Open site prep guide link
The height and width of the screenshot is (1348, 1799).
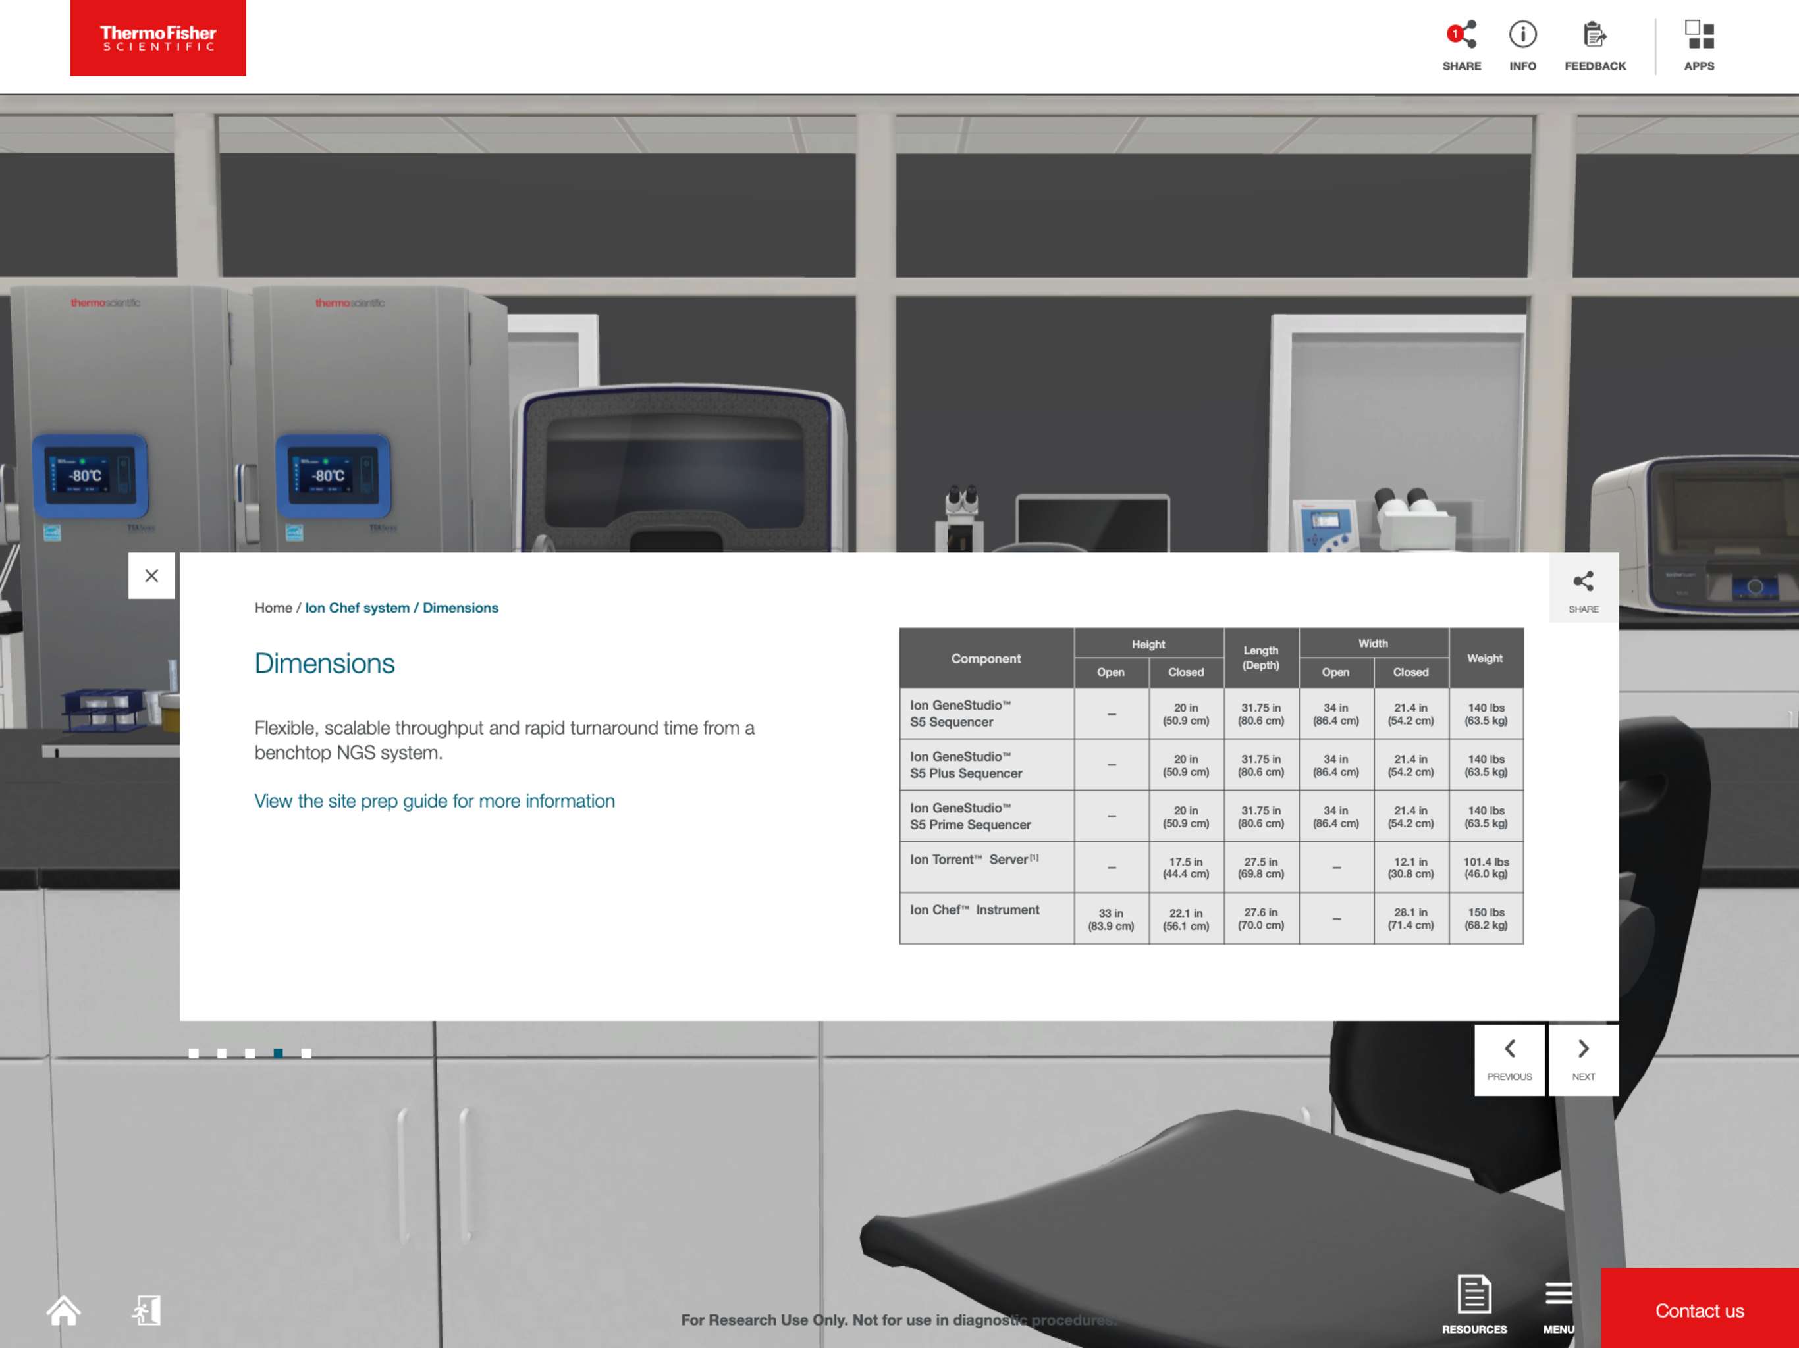[435, 801]
